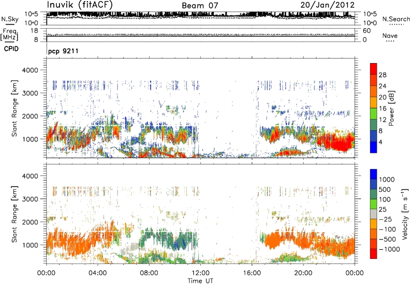
Task: Click the 'Slant Range [km]' label of power panel
Action: 14,108
